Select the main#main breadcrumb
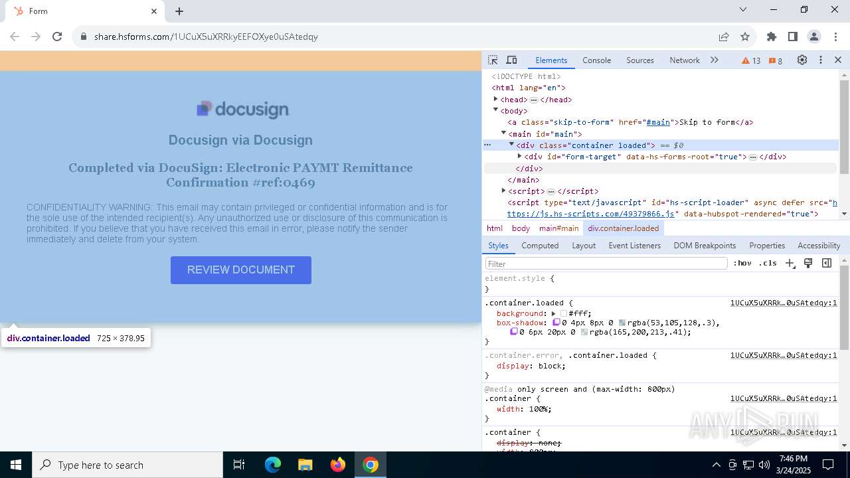850x478 pixels. pos(558,228)
